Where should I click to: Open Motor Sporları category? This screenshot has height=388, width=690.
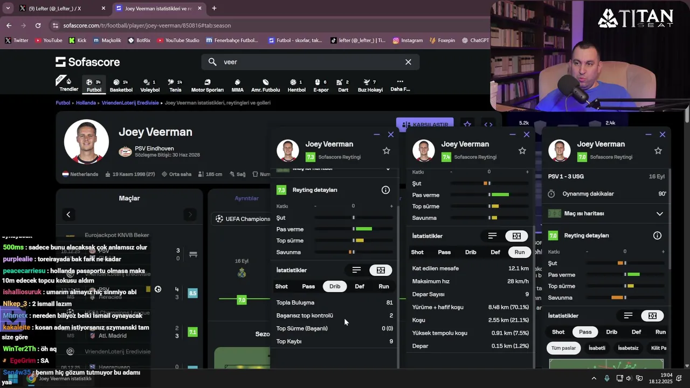(207, 86)
